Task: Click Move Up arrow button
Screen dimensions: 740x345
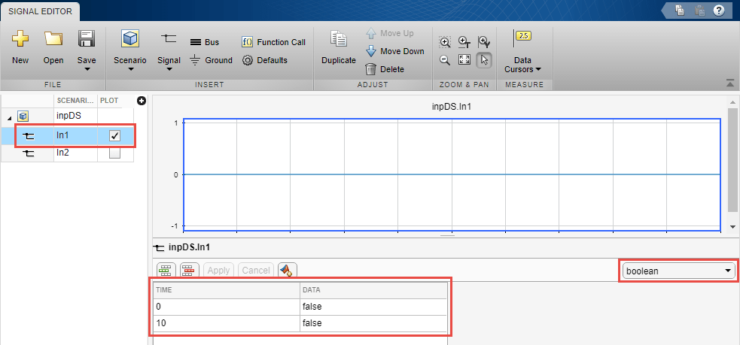Action: 390,34
